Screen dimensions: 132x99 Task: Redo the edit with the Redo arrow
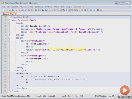[39, 10]
